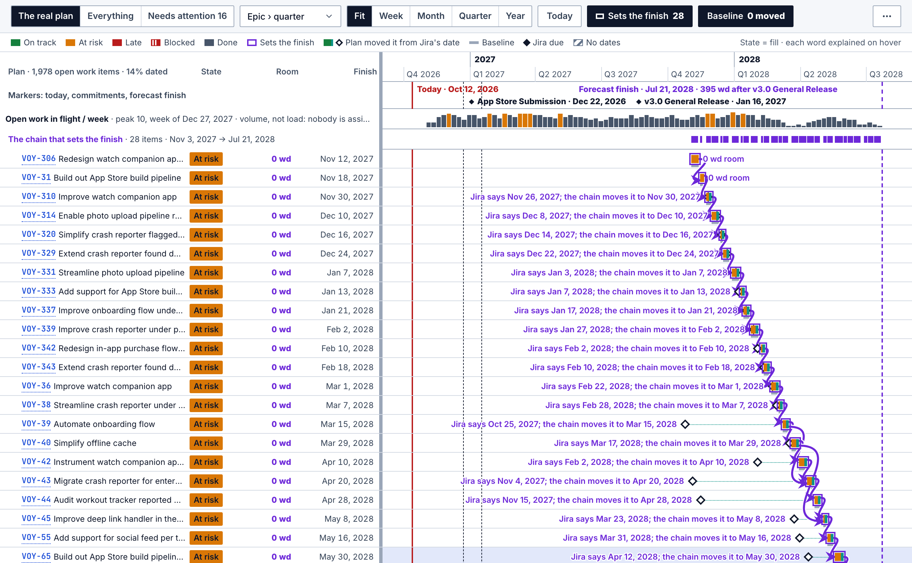Jump to Today on the timeline
The height and width of the screenshot is (563, 912).
pyautogui.click(x=559, y=16)
